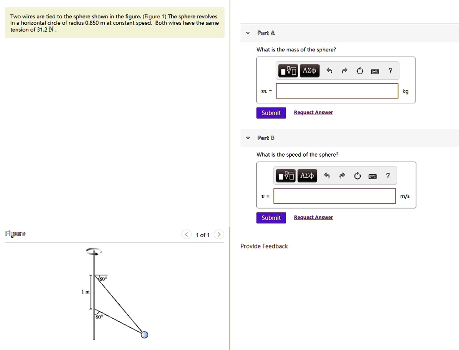Submit the answer for Part A
Viewport: 459px width, 350px height.
click(x=271, y=112)
